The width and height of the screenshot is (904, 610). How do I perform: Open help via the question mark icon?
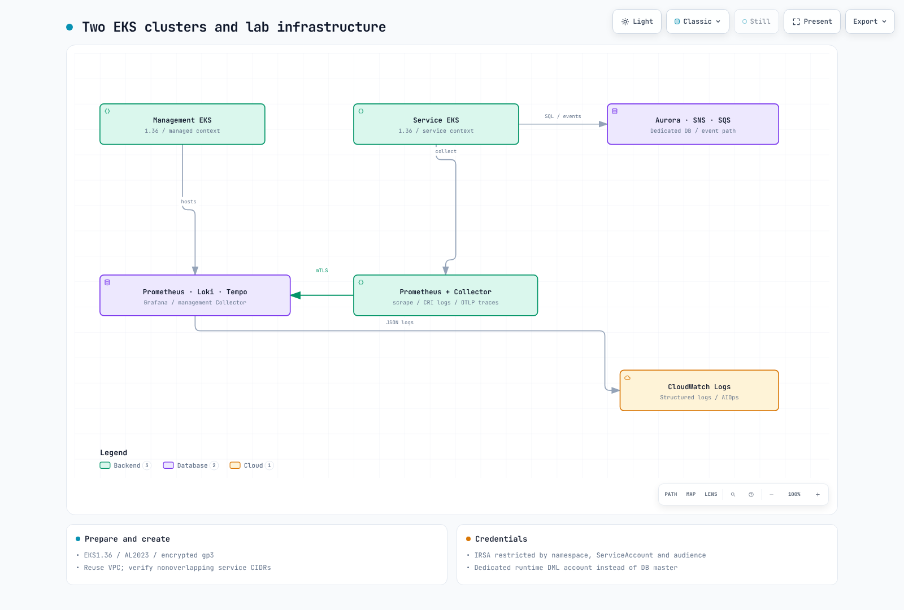click(751, 494)
